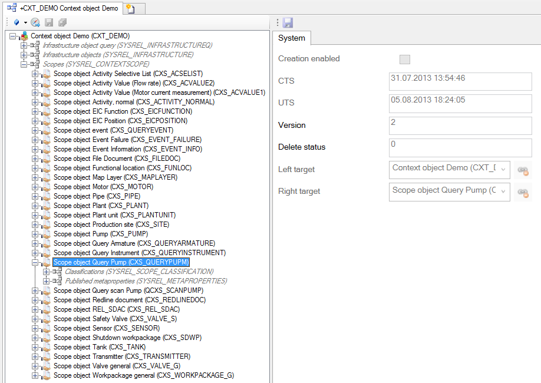The width and height of the screenshot is (541, 383).
Task: Click the blue cube icon in left toolbar
Action: click(x=16, y=22)
